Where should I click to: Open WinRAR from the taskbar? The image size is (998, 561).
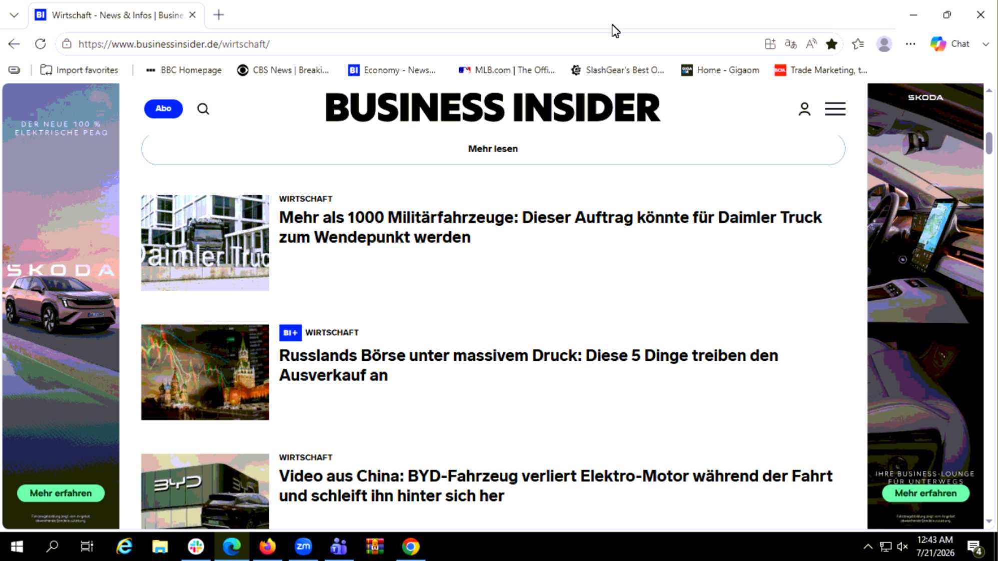tap(375, 546)
